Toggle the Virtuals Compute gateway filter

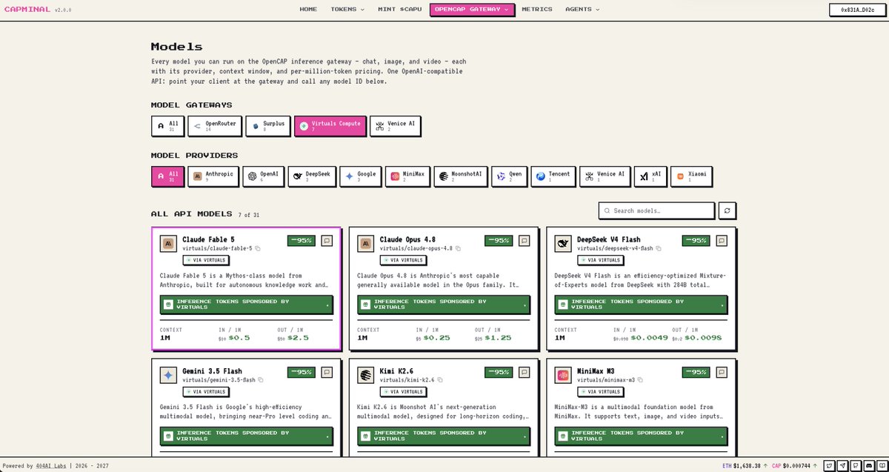tap(330, 126)
